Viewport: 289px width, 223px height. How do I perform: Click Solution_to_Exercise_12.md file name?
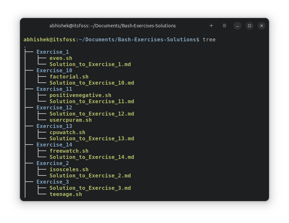pyautogui.click(x=92, y=114)
